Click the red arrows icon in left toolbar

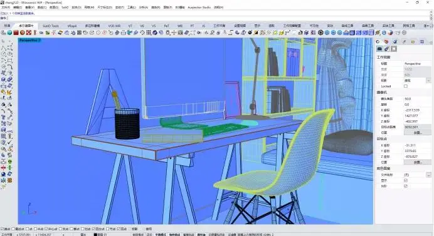3,168
